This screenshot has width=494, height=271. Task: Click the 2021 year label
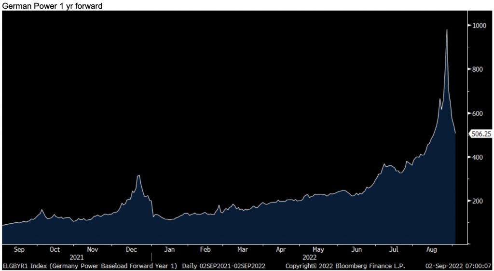click(77, 257)
